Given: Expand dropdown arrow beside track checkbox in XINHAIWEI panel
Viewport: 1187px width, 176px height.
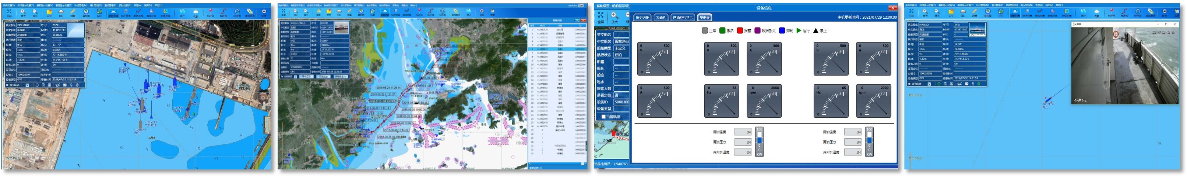Looking at the screenshot, I should (x=27, y=85).
